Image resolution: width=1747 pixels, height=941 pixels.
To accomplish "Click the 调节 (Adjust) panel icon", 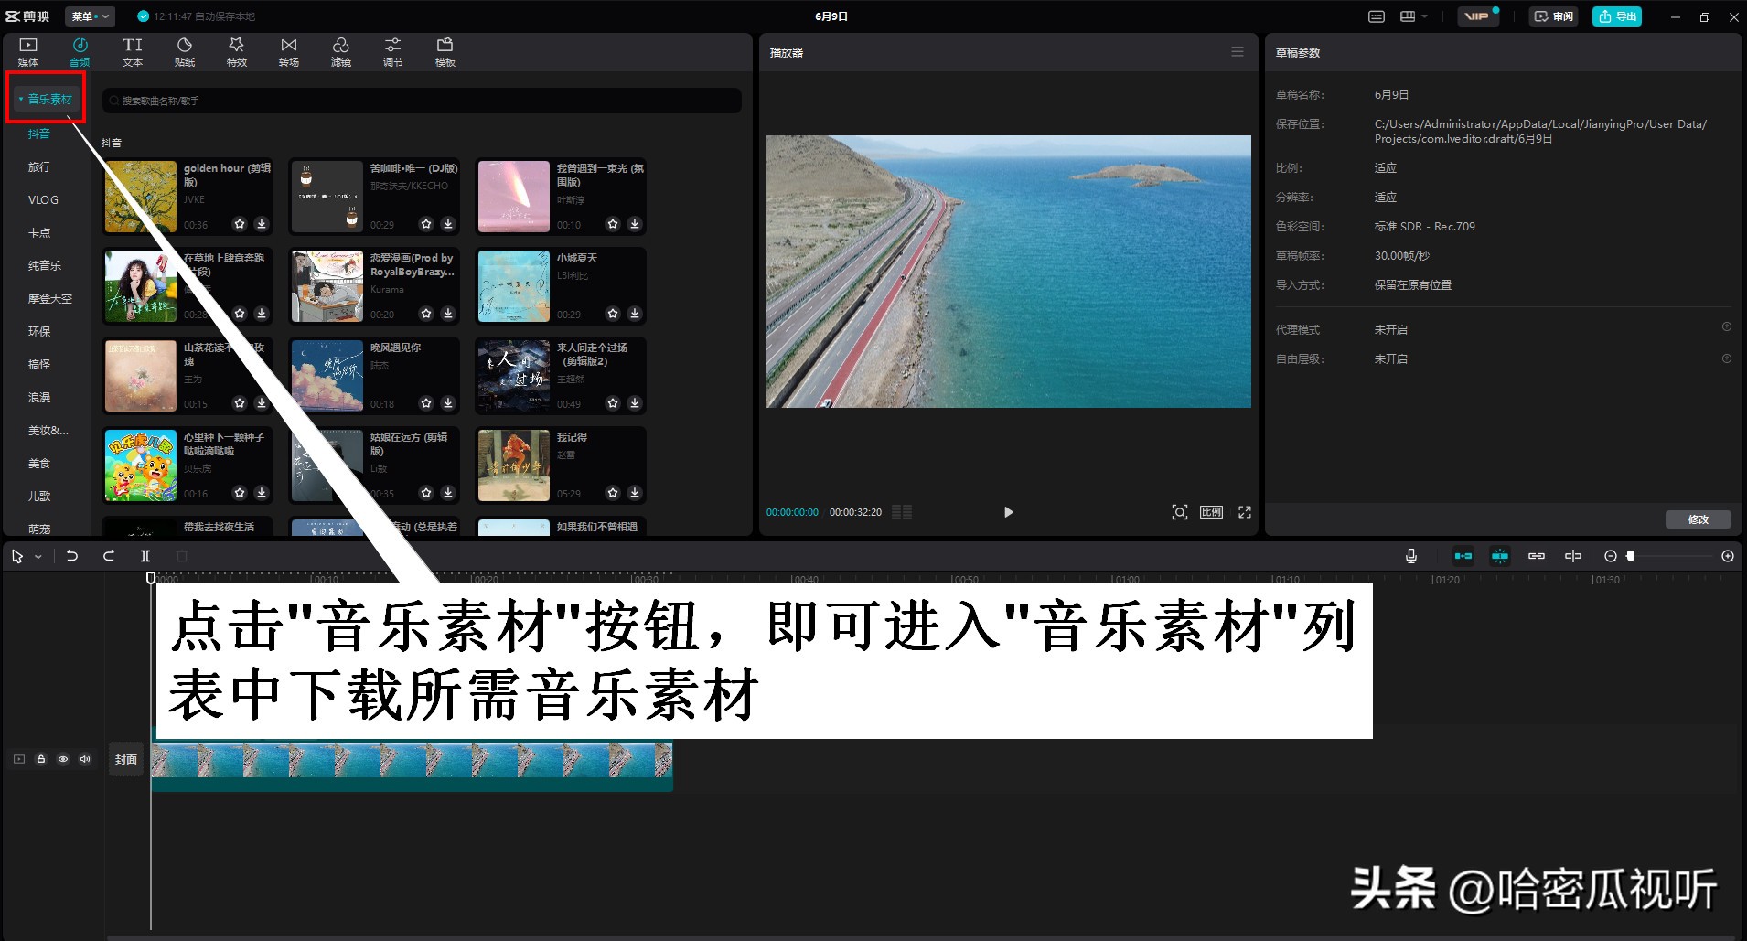I will (x=392, y=50).
